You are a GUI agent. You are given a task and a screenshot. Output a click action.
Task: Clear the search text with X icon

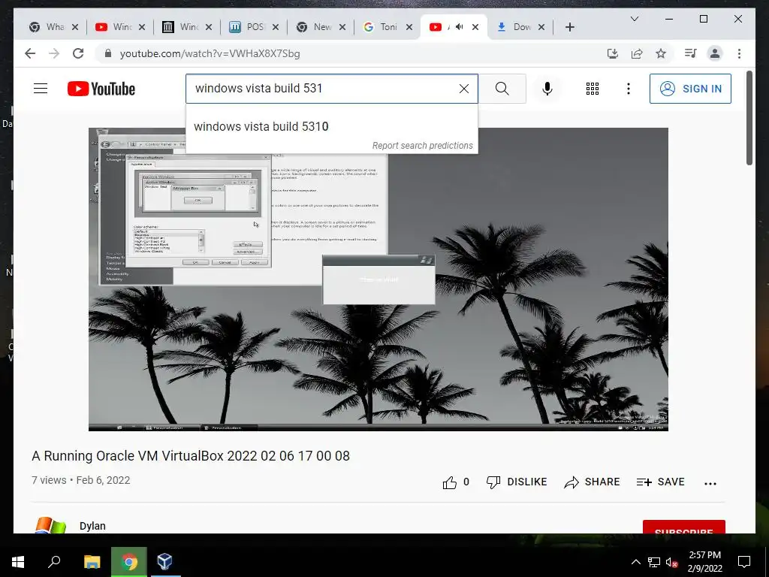coord(463,89)
